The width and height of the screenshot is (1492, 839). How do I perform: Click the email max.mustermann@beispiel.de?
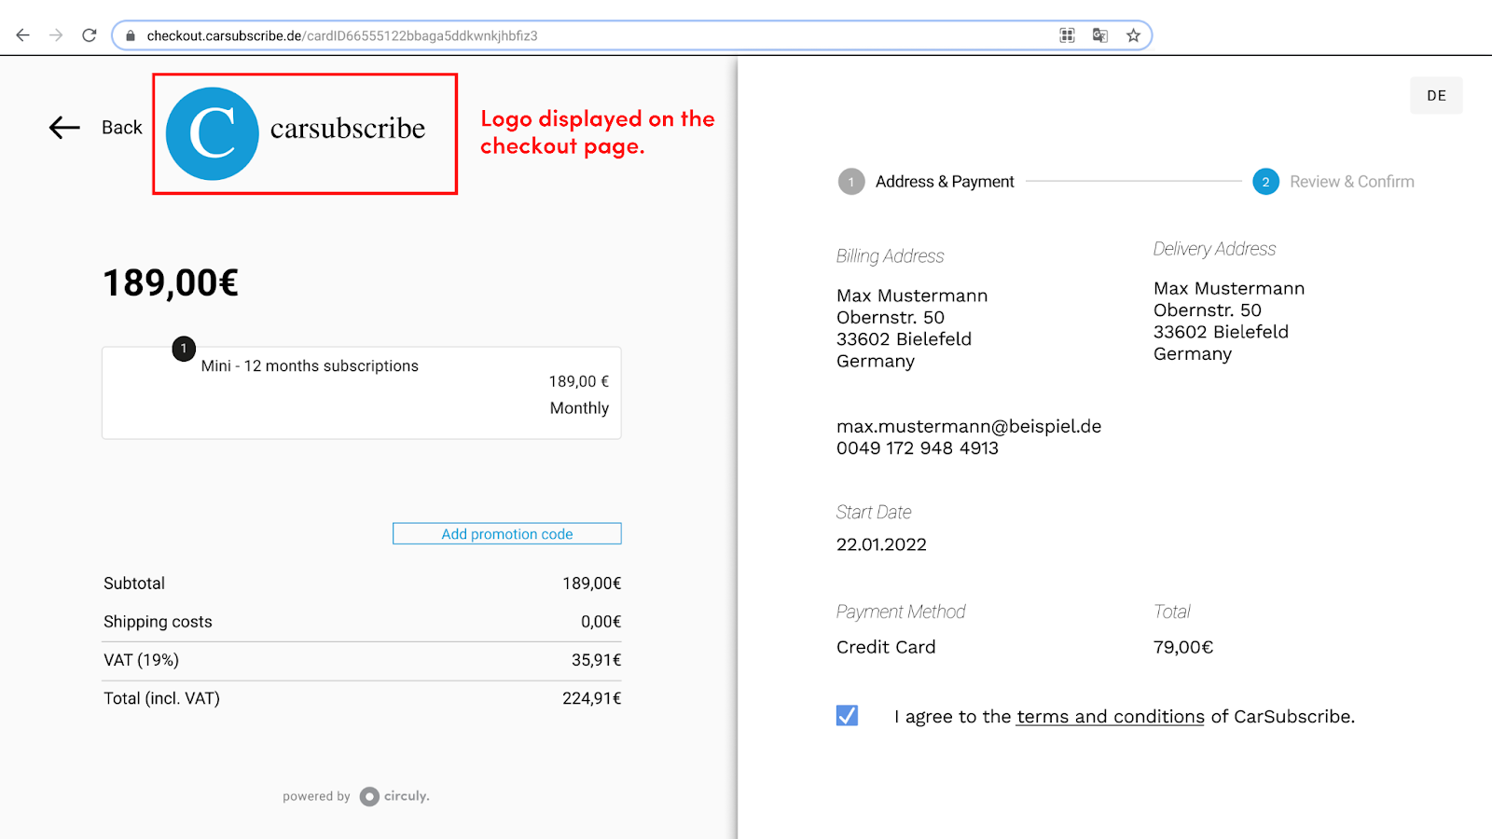(969, 426)
